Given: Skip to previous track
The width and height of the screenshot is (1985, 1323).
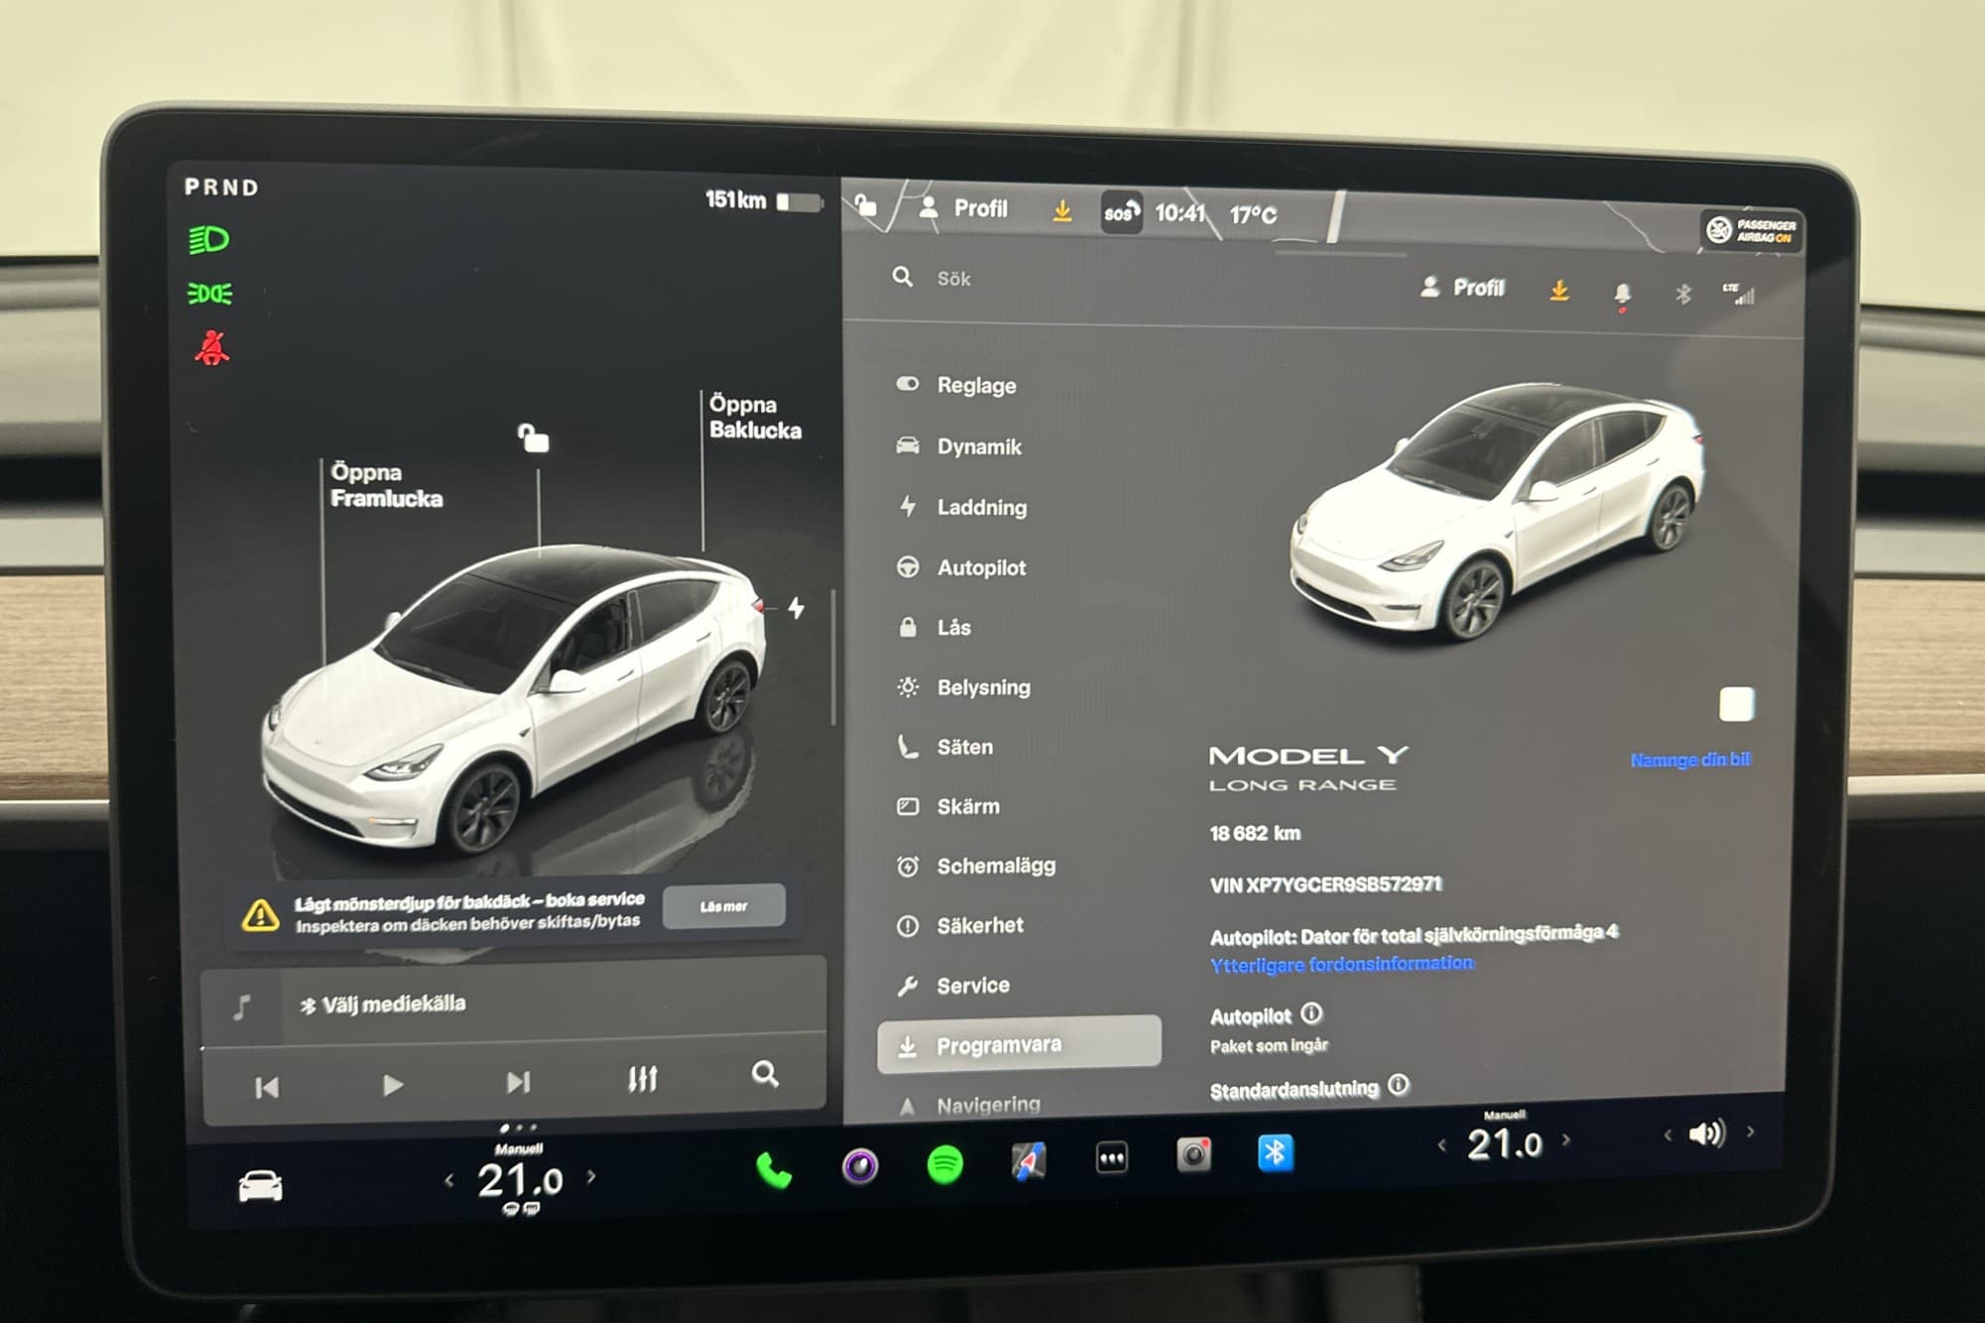Looking at the screenshot, I should (x=266, y=1088).
